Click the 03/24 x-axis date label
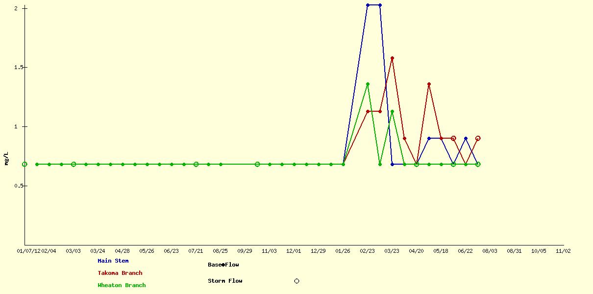 98,251
